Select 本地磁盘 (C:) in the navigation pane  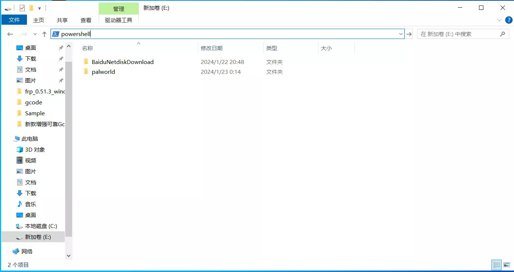tap(41, 226)
